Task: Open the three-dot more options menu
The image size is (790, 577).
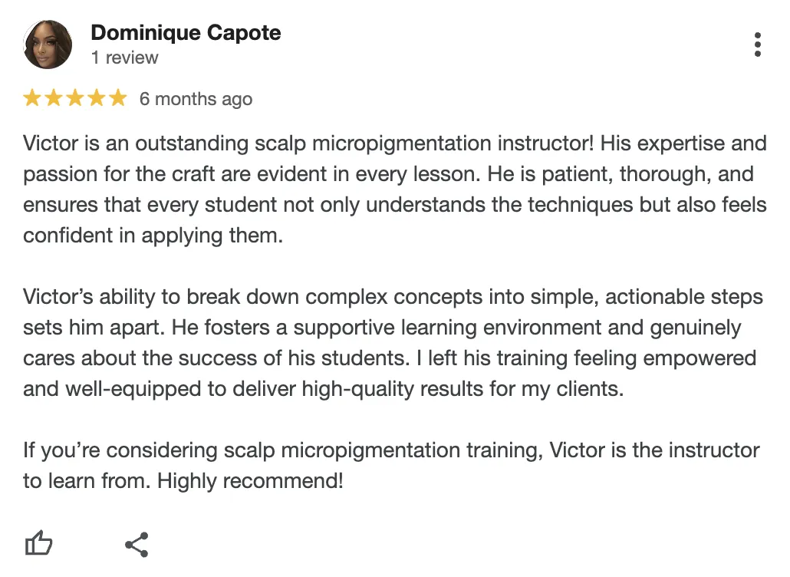Action: (x=757, y=45)
